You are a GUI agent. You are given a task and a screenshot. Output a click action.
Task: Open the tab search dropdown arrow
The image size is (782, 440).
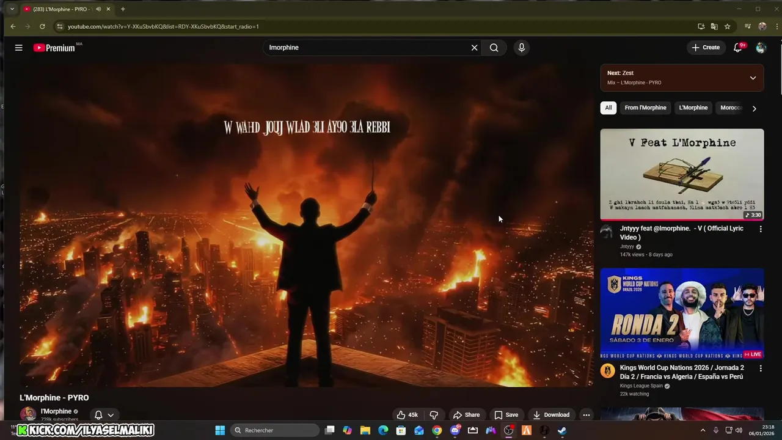pyautogui.click(x=12, y=9)
